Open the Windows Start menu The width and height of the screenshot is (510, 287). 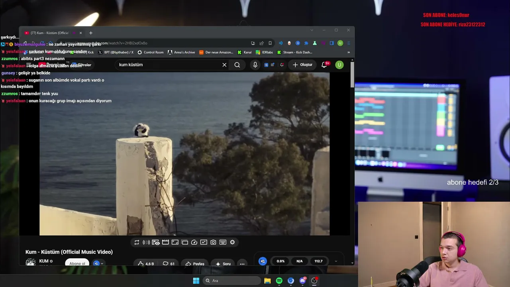[x=196, y=281]
